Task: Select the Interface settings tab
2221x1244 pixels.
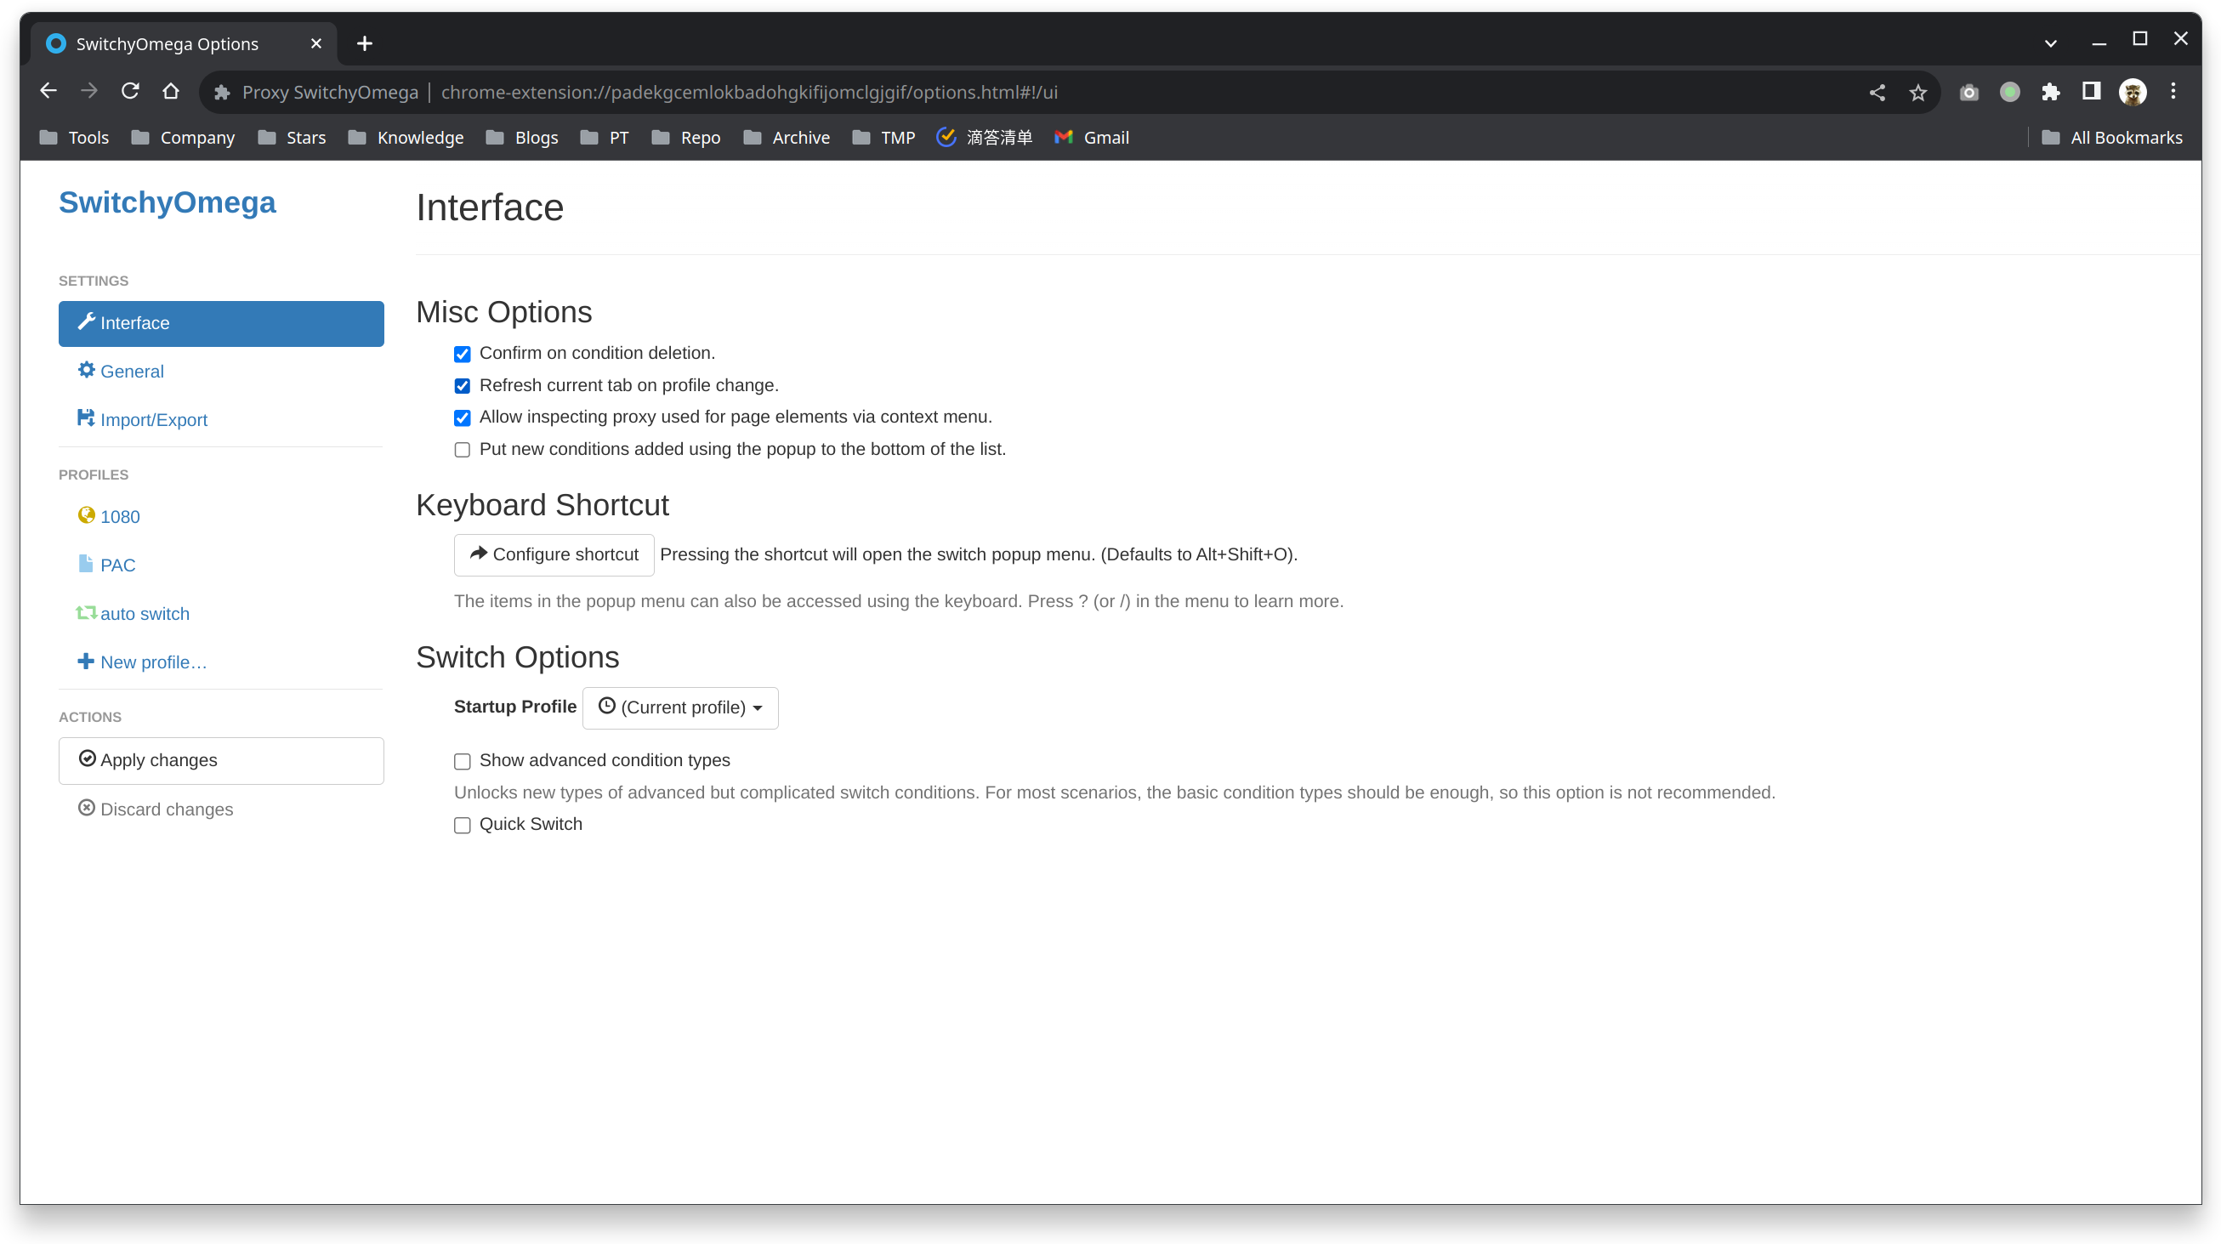Action: pyautogui.click(x=221, y=323)
